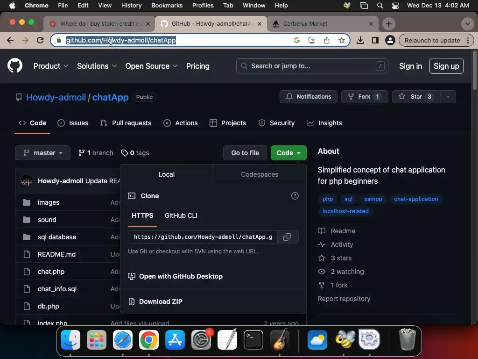The width and height of the screenshot is (478, 359).
Task: Open the tab search chevron in Chrome
Action: point(467,24)
